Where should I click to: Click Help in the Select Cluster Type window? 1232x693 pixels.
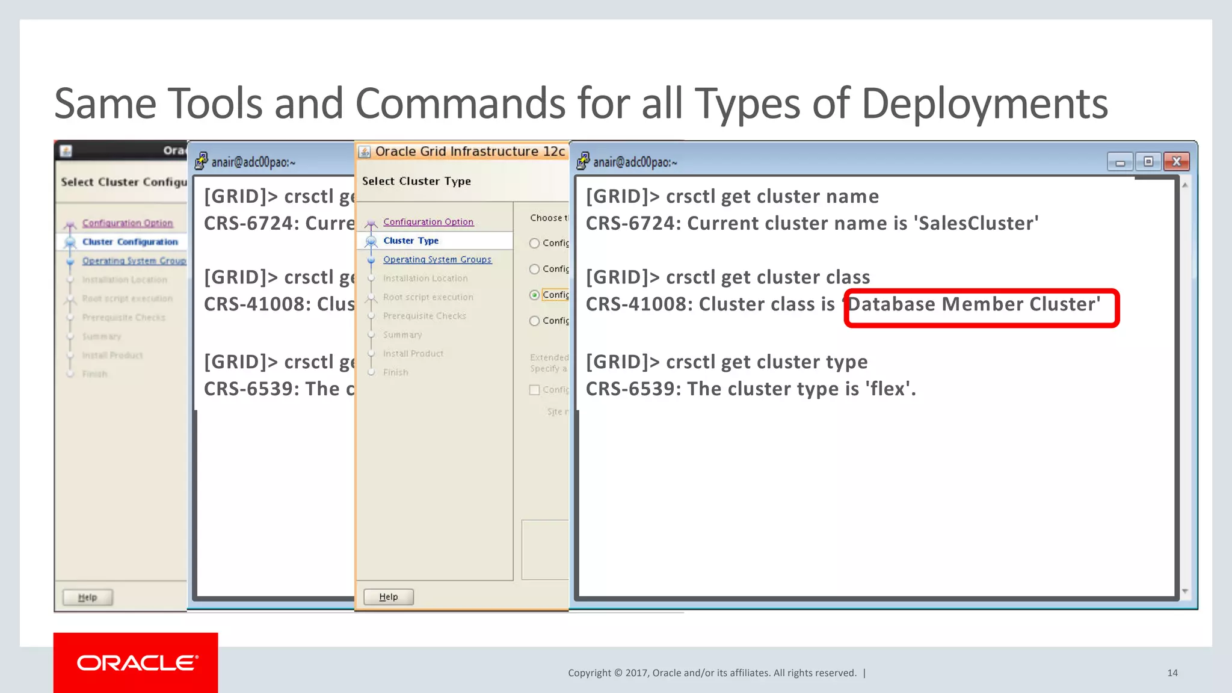tap(389, 597)
